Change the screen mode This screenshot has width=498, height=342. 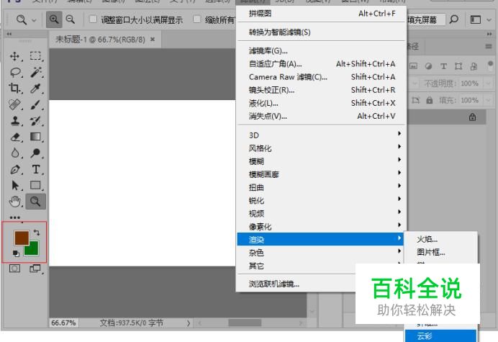(35, 269)
